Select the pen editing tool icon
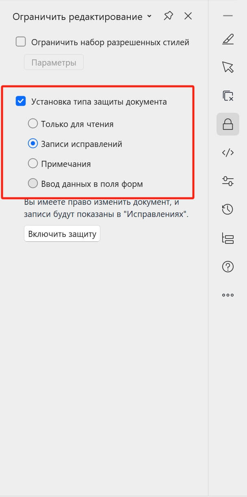The image size is (247, 497). 227,39
